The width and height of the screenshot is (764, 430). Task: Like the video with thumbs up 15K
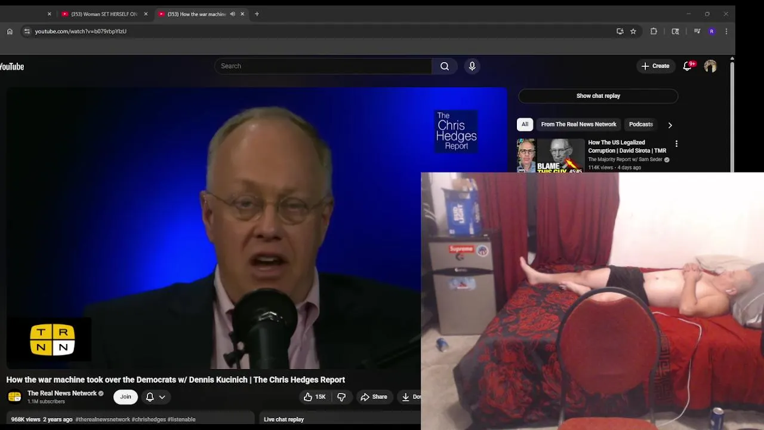315,397
